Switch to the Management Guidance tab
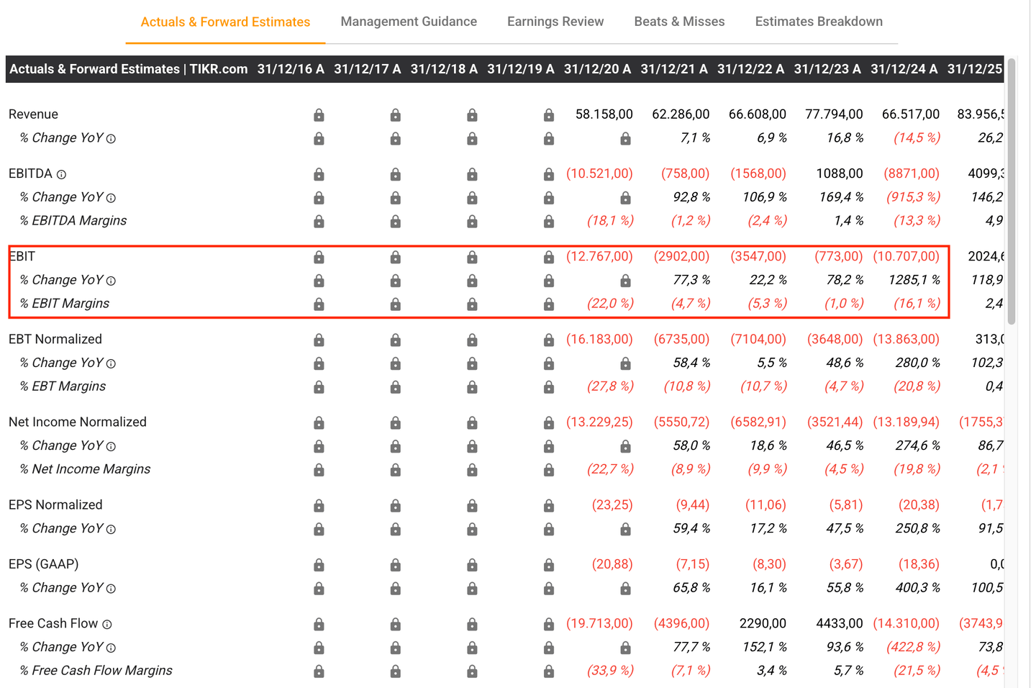This screenshot has width=1036, height=688. pyautogui.click(x=408, y=22)
